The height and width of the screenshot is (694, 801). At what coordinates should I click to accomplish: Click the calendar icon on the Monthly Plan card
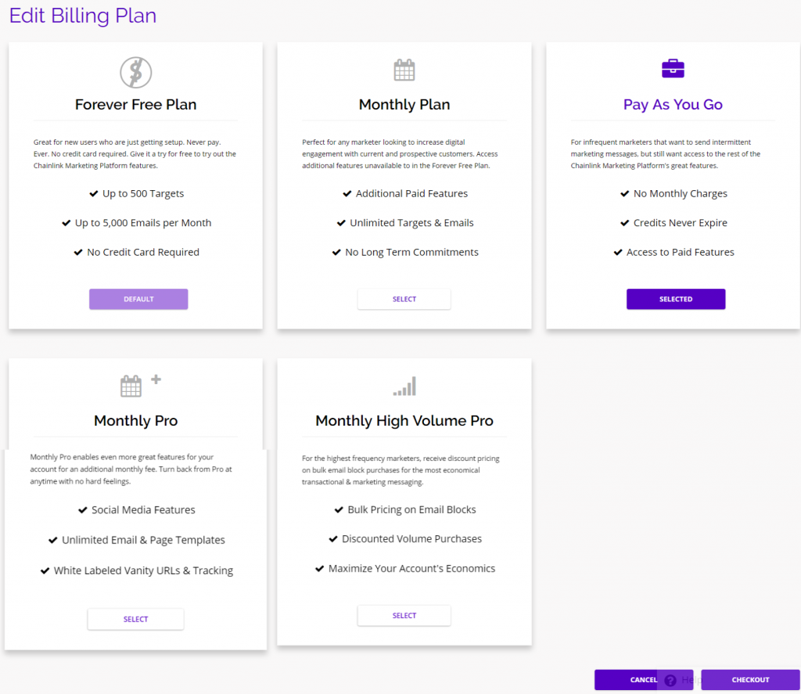point(404,69)
